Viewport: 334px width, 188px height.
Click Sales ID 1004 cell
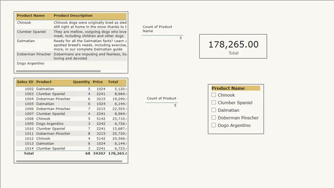point(29,99)
